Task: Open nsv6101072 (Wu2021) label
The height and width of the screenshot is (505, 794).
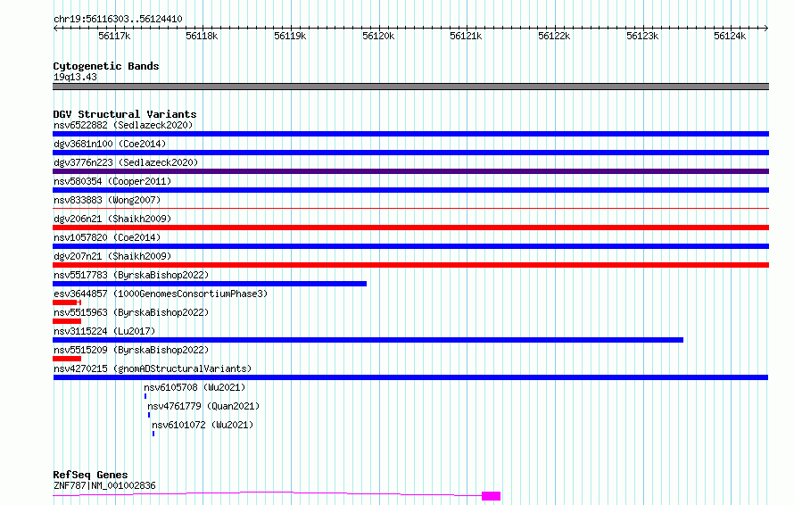Action: pyautogui.click(x=203, y=425)
